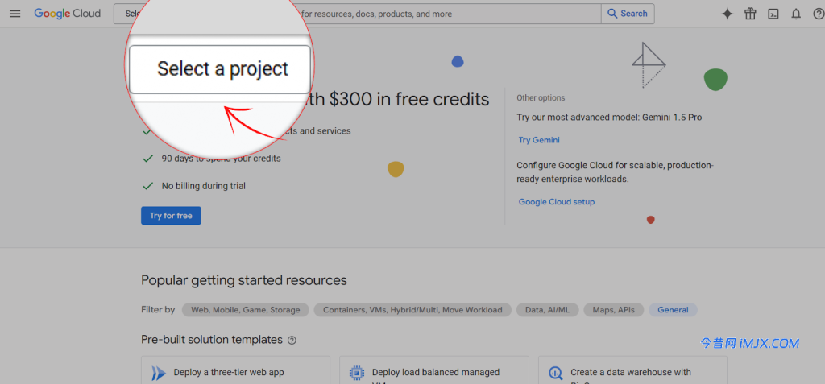Click the data warehouse card icon
The width and height of the screenshot is (825, 384).
tap(556, 373)
